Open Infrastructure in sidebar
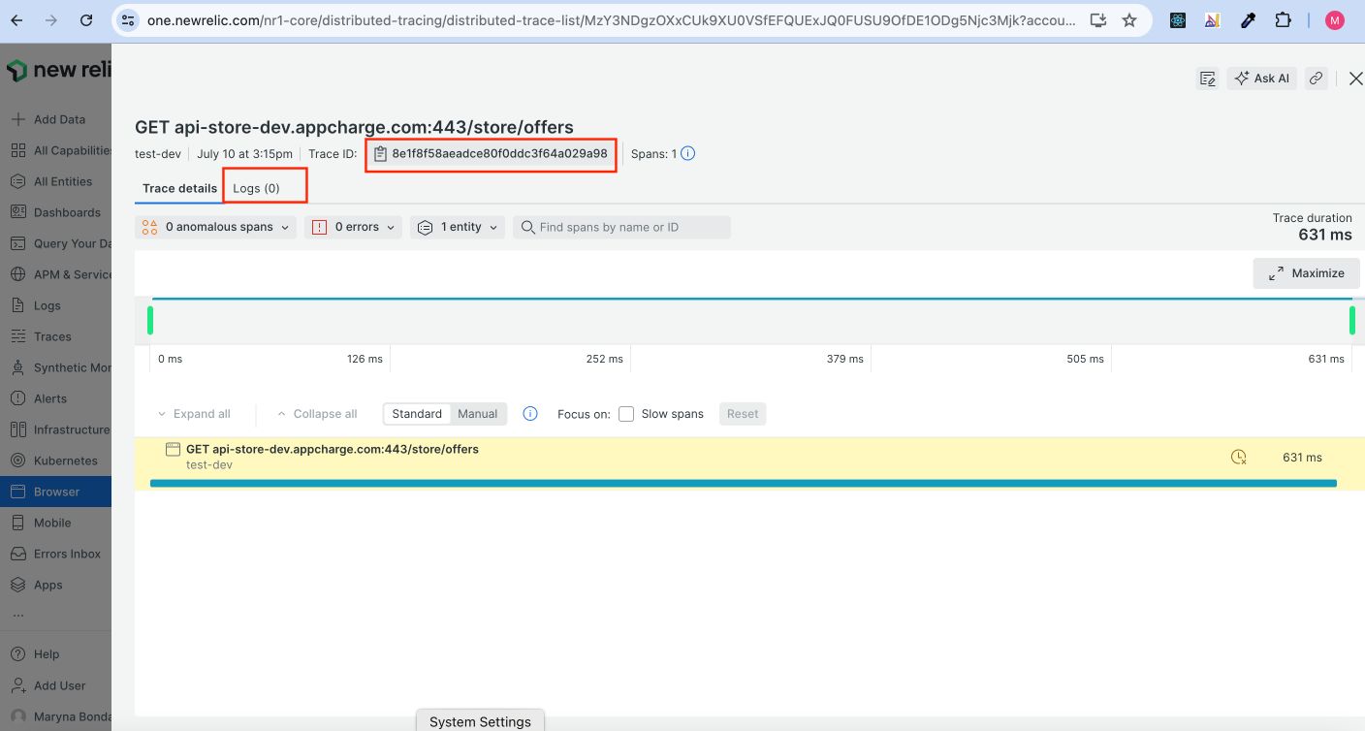 pos(56,429)
